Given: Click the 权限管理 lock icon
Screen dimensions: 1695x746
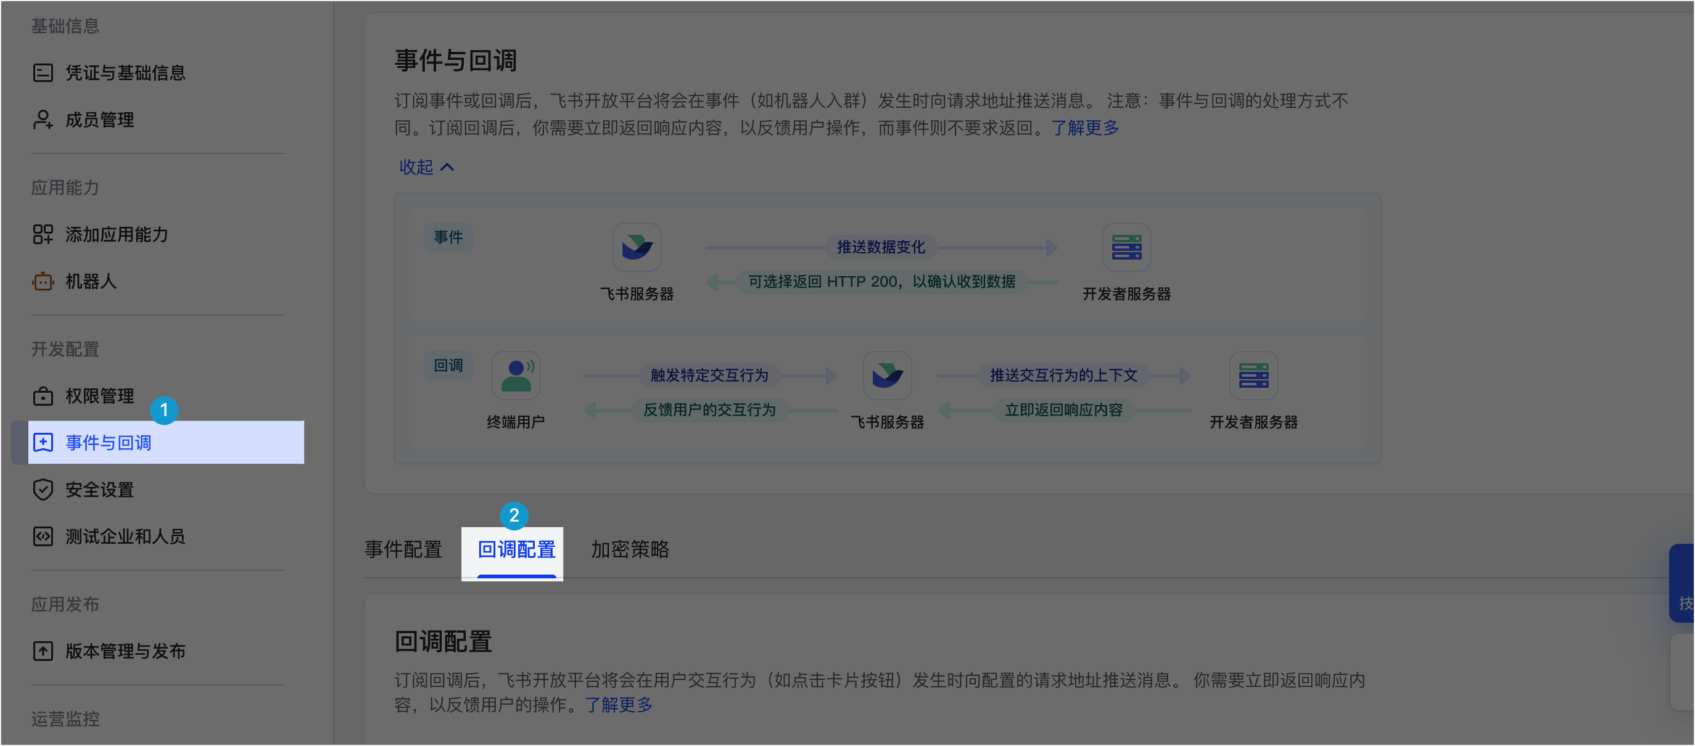Looking at the screenshot, I should [43, 396].
